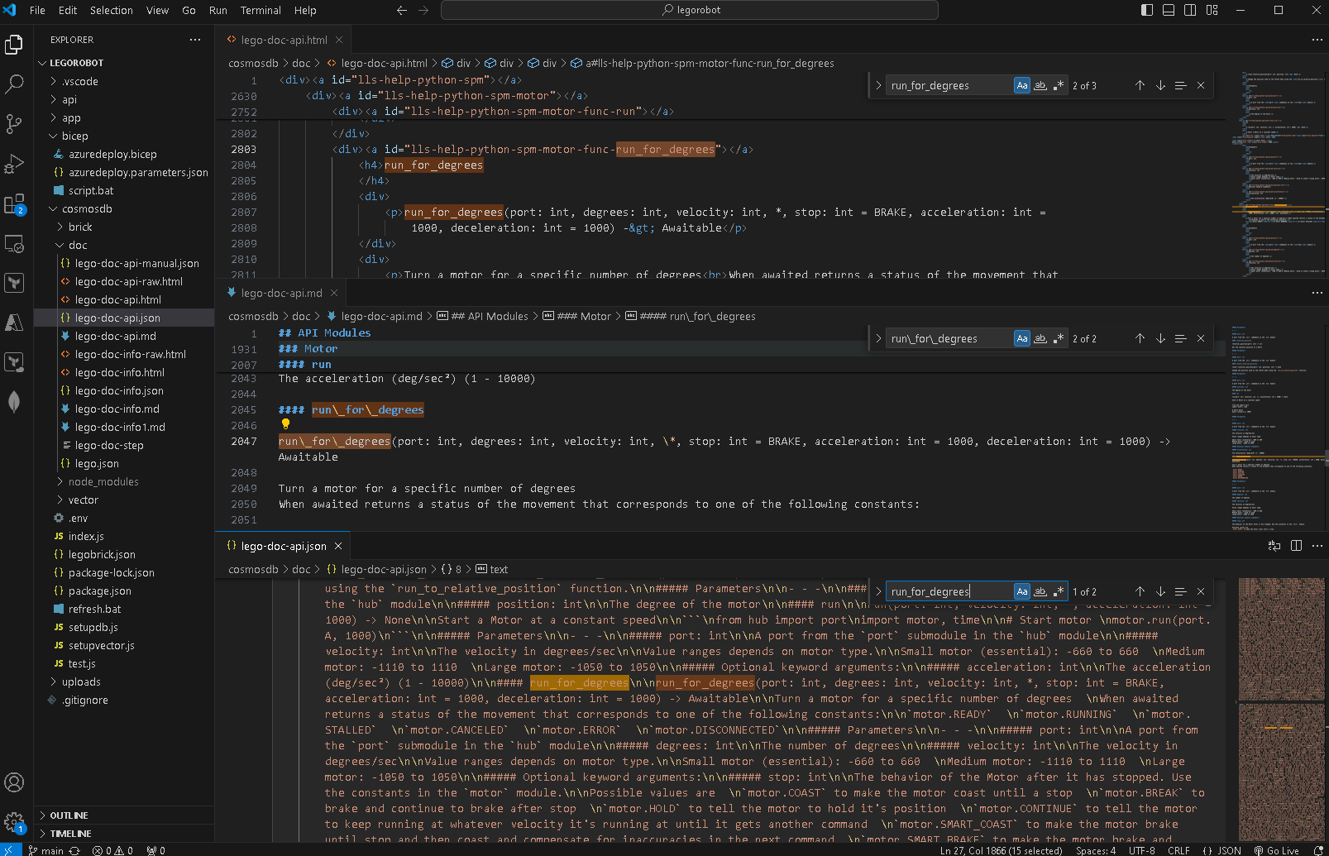Jump to previous match in lego-doc-api.html find widget
The image size is (1329, 856).
(x=1140, y=85)
